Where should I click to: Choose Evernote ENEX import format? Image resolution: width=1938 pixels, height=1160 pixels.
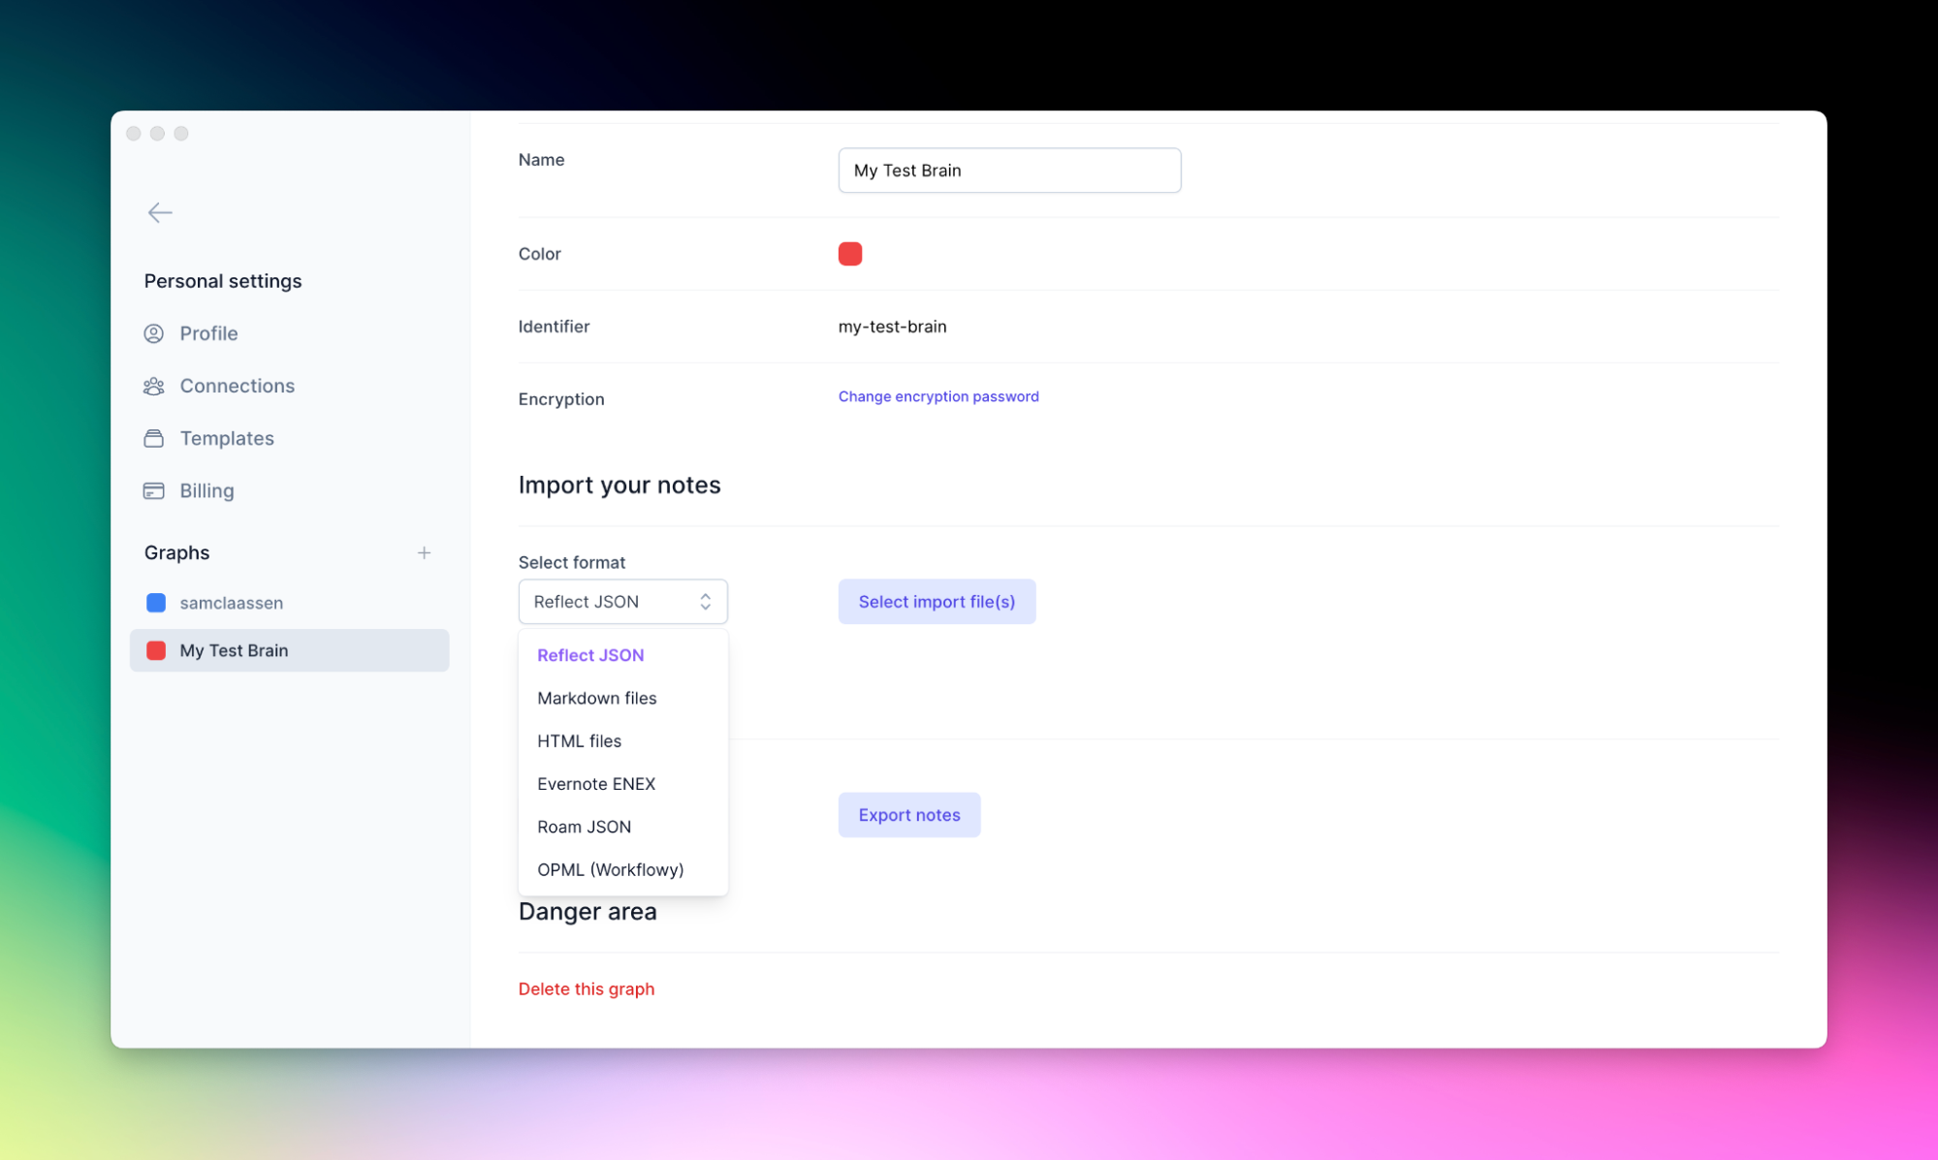pos(595,783)
